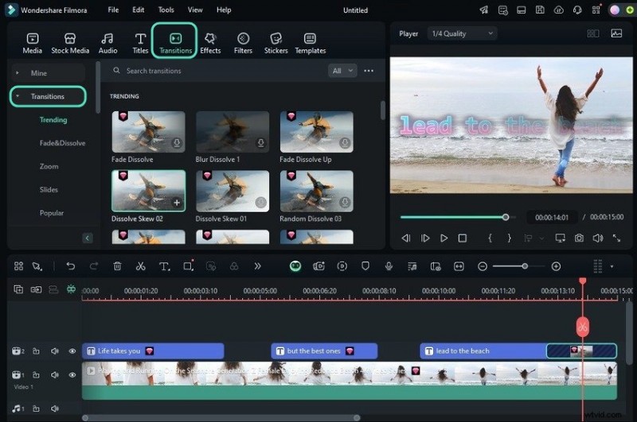The image size is (637, 422).
Task: Expand the player to fullscreen
Action: coord(616,238)
